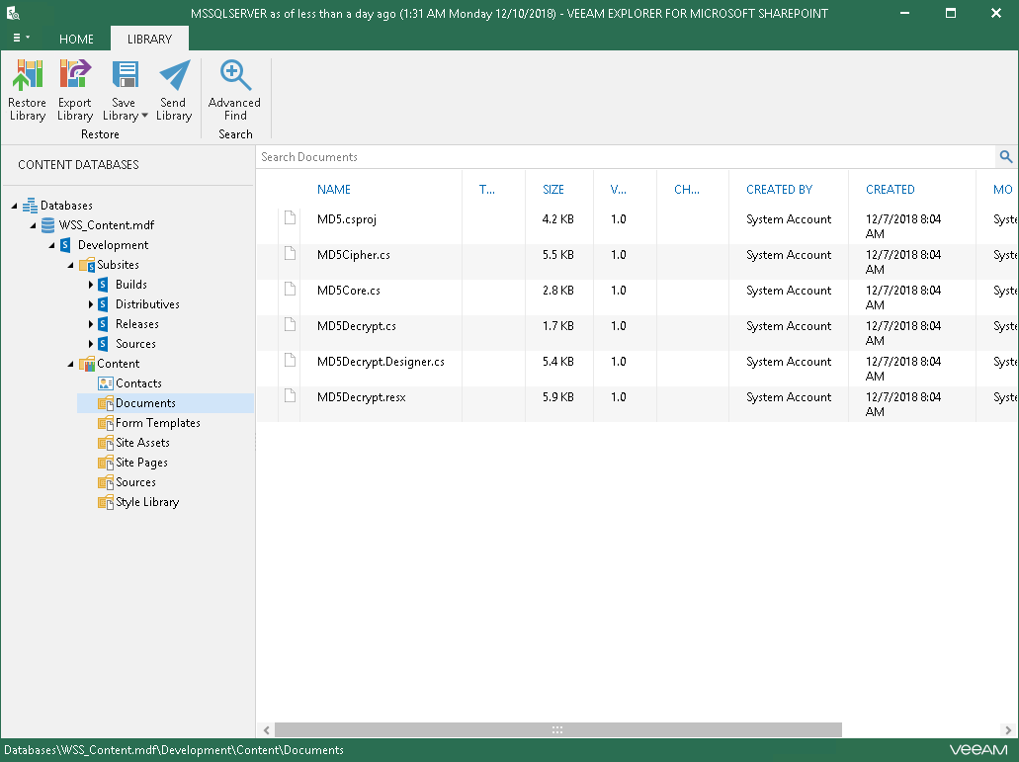Expand the Builds subsite node
1019x762 pixels.
[92, 285]
